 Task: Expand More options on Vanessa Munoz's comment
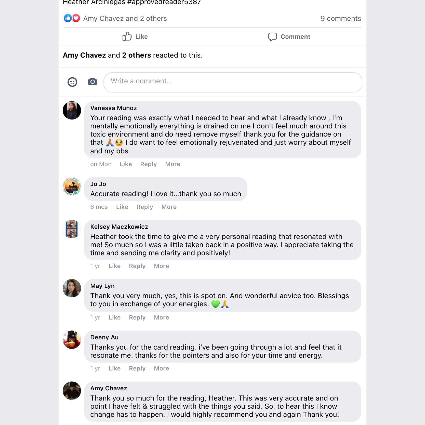pos(172,164)
